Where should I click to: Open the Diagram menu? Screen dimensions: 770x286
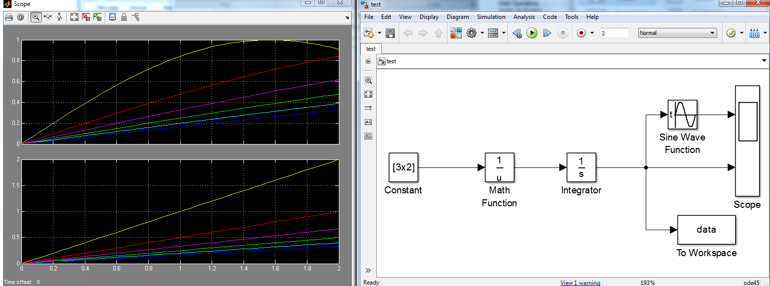point(458,17)
